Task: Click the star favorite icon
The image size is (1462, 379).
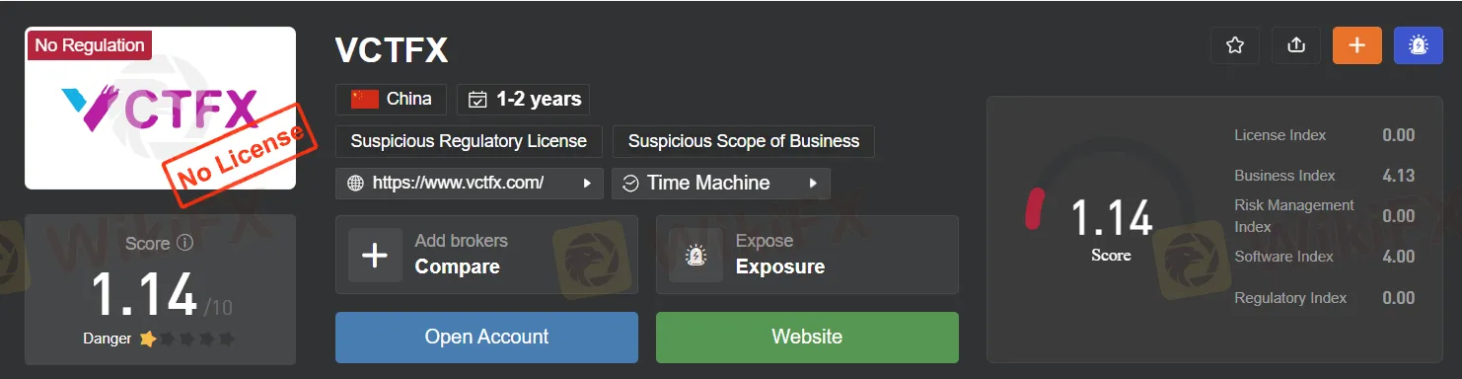Action: coord(1234,45)
